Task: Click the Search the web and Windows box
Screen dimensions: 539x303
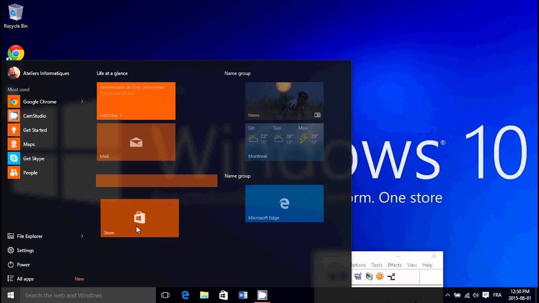Action: [88, 295]
